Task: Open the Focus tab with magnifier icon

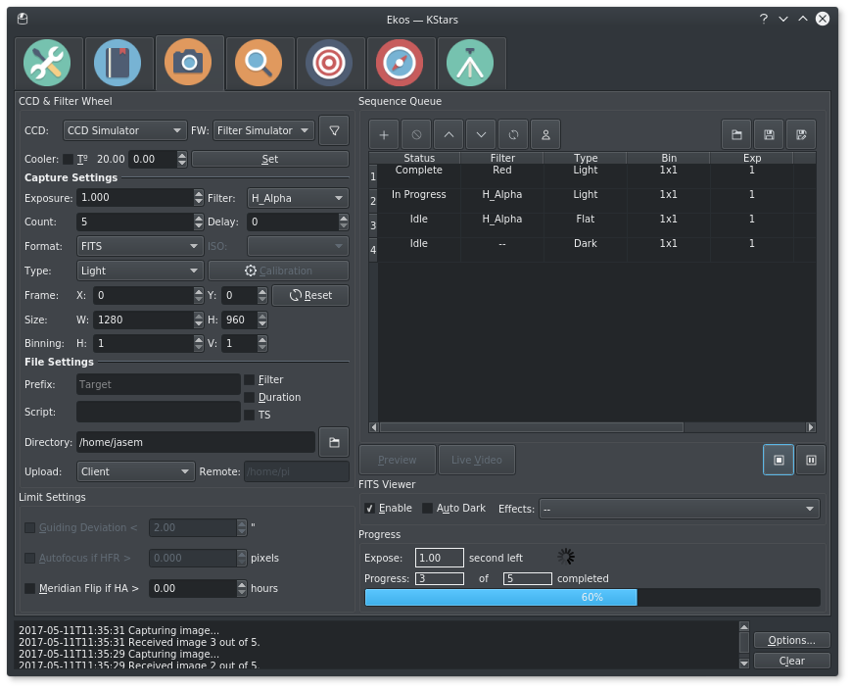Action: click(260, 64)
